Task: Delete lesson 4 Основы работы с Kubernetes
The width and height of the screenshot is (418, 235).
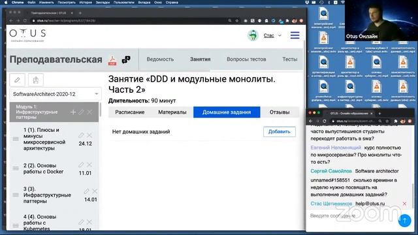Action: coord(89,222)
